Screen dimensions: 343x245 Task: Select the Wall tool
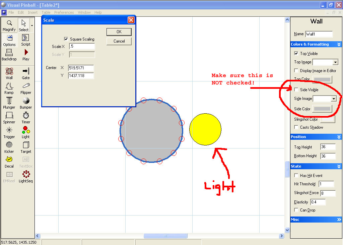pos(9,73)
